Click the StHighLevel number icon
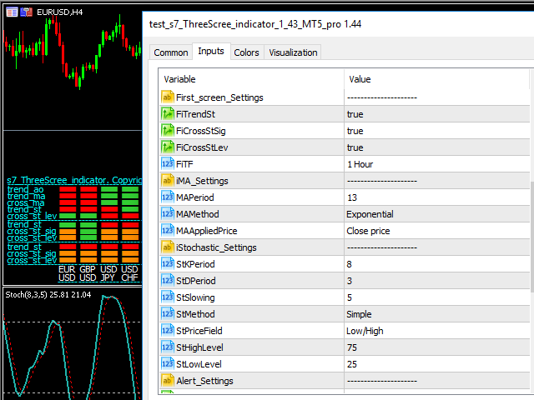Viewport: 534px width, 400px height. coord(167,347)
